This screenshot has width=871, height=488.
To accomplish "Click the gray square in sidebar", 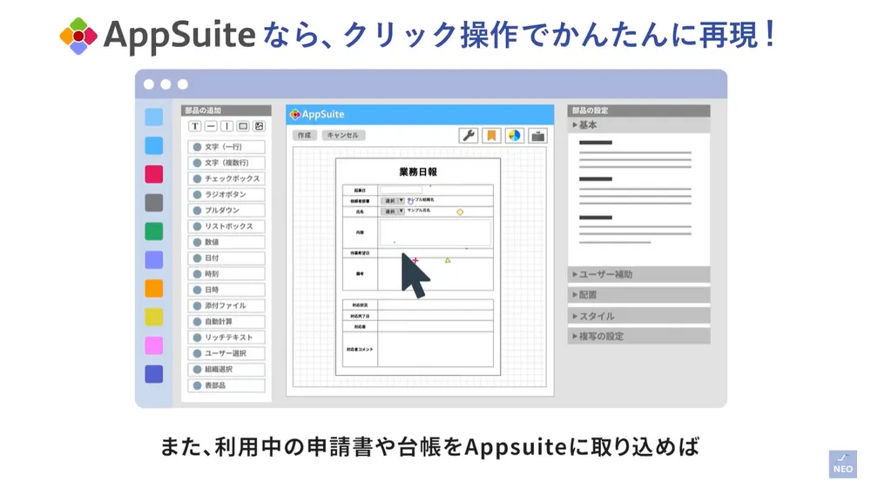I will 154,203.
